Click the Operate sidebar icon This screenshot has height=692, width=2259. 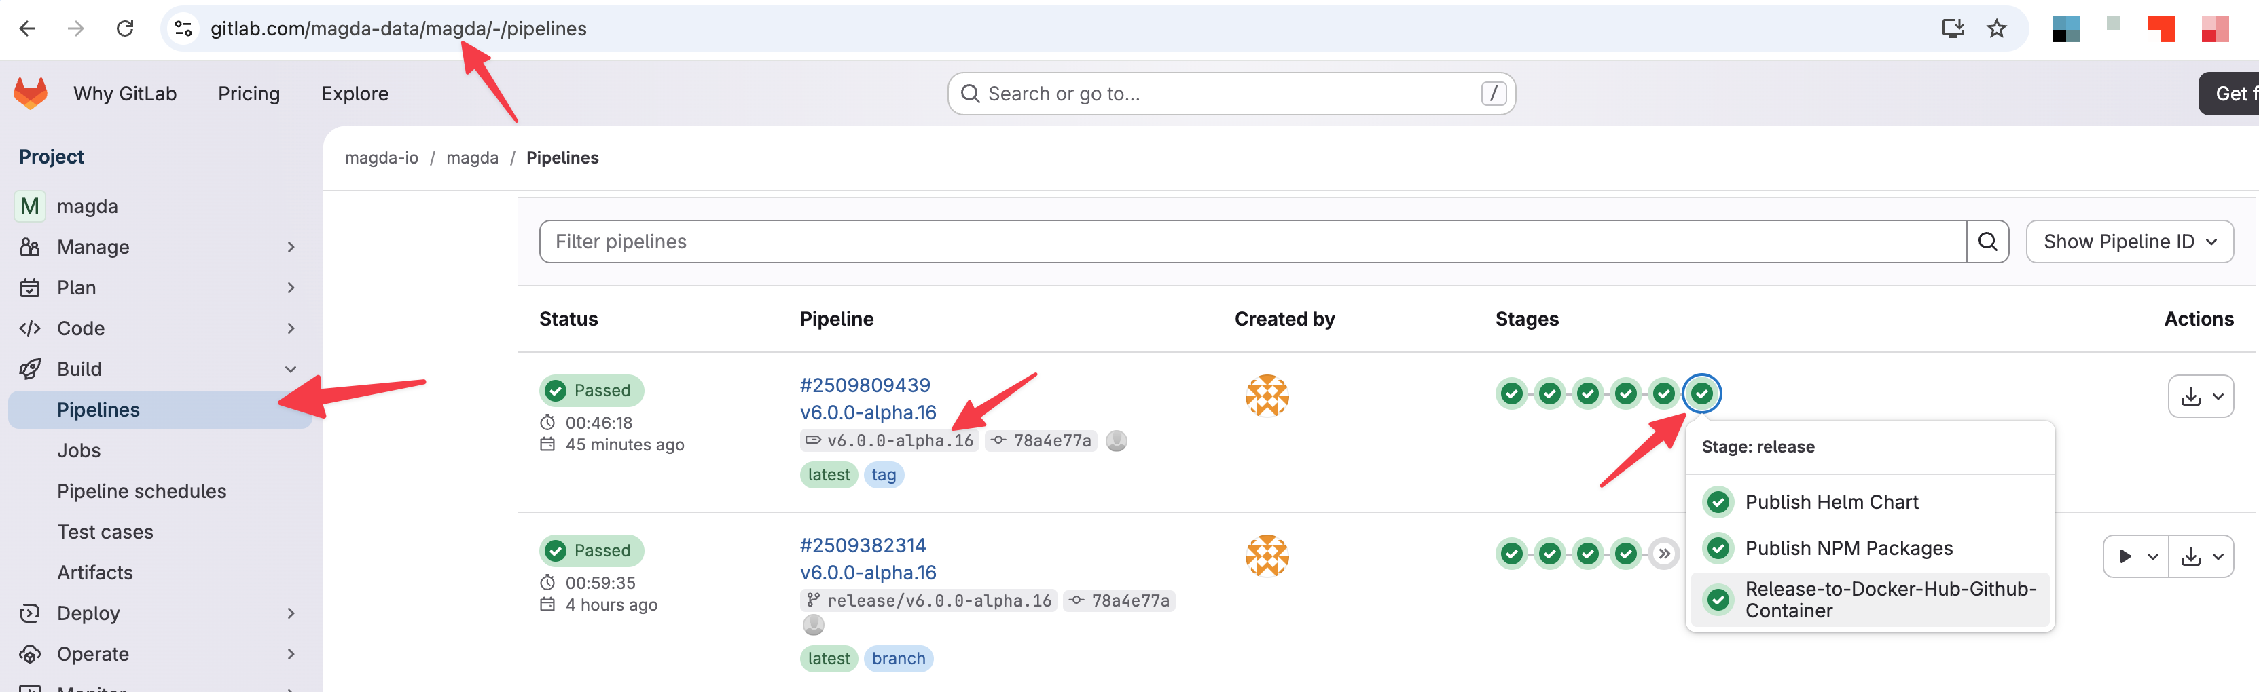point(30,654)
